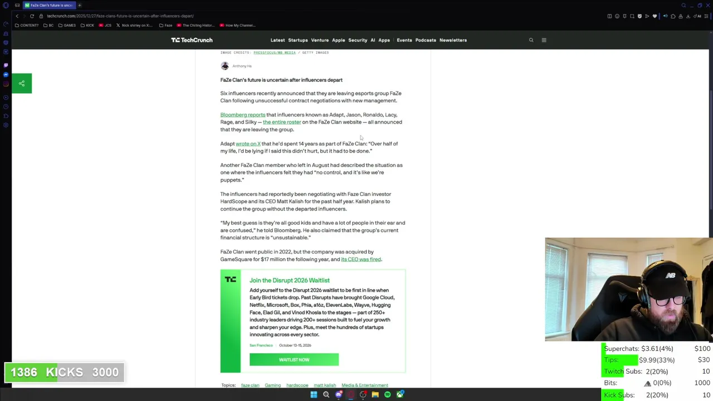Open the Newsletters nav item
This screenshot has width=713, height=401.
(x=453, y=40)
